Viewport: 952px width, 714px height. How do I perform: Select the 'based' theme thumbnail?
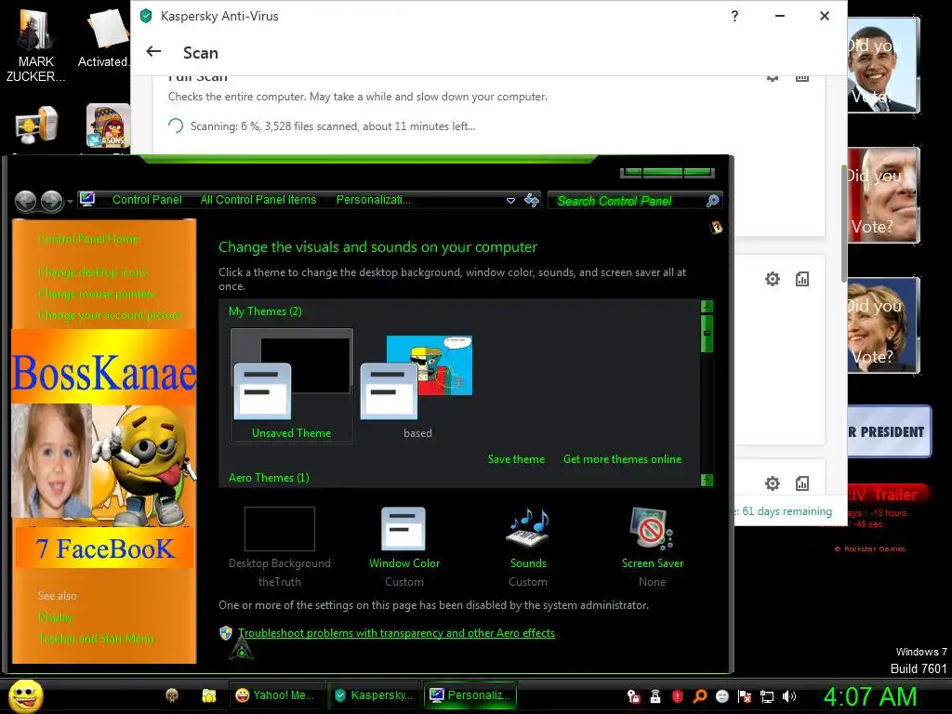pos(417,386)
